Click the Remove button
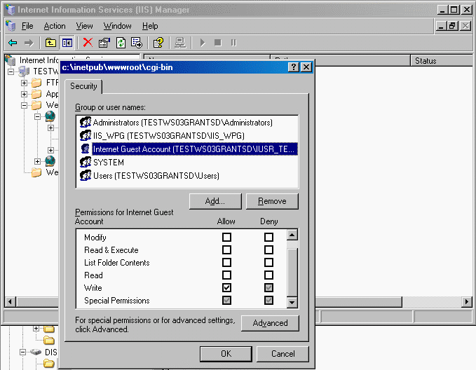The height and width of the screenshot is (370, 476). [272, 201]
